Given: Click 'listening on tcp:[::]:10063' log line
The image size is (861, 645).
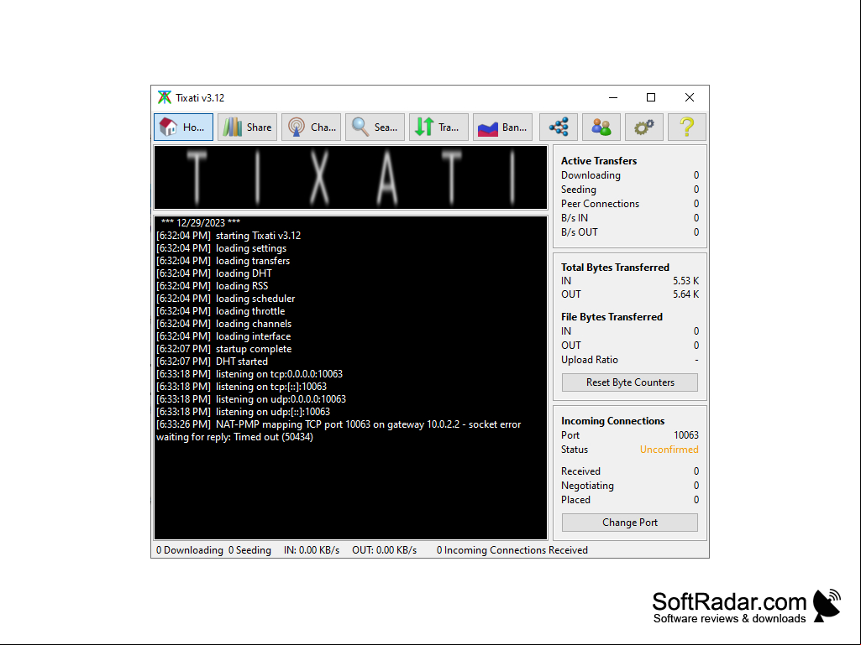Looking at the screenshot, I should (x=242, y=387).
